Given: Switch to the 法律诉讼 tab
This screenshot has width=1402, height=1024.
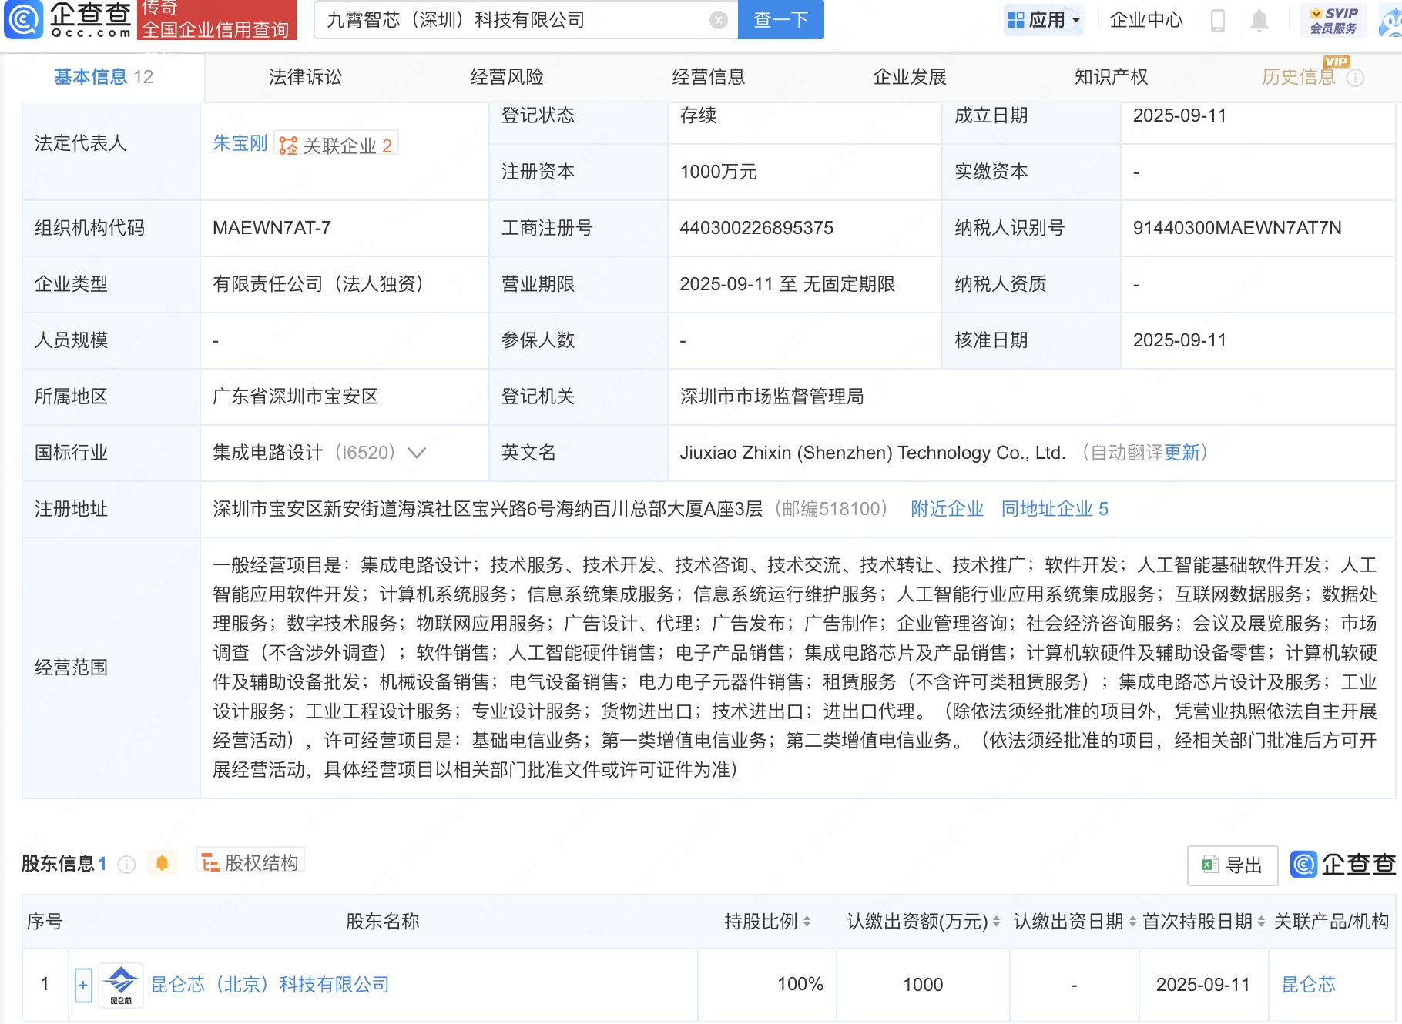Looking at the screenshot, I should pyautogui.click(x=305, y=77).
